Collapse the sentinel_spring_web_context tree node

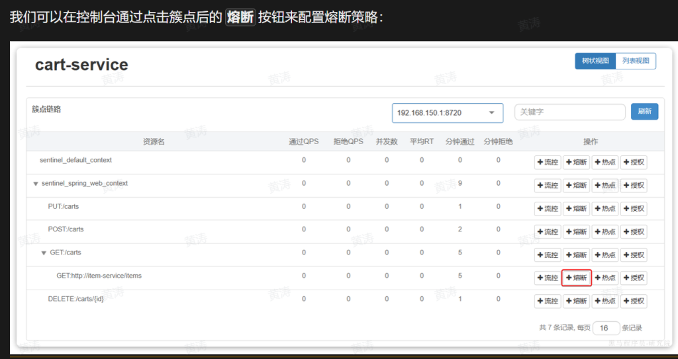point(36,184)
